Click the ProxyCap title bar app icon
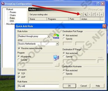108x91 pixels. 3,4
